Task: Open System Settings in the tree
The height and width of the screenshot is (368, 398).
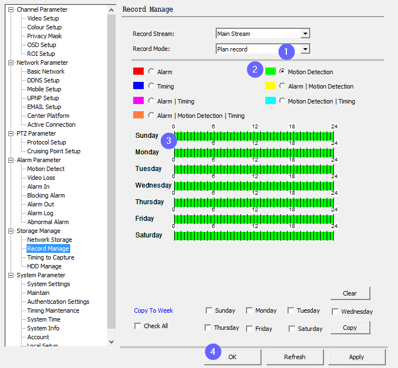Action: [x=49, y=284]
